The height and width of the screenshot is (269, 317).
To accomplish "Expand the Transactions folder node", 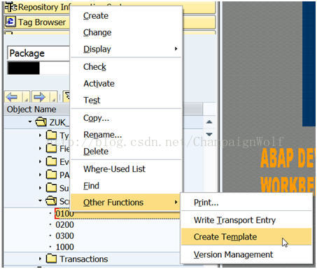I will click(40, 259).
